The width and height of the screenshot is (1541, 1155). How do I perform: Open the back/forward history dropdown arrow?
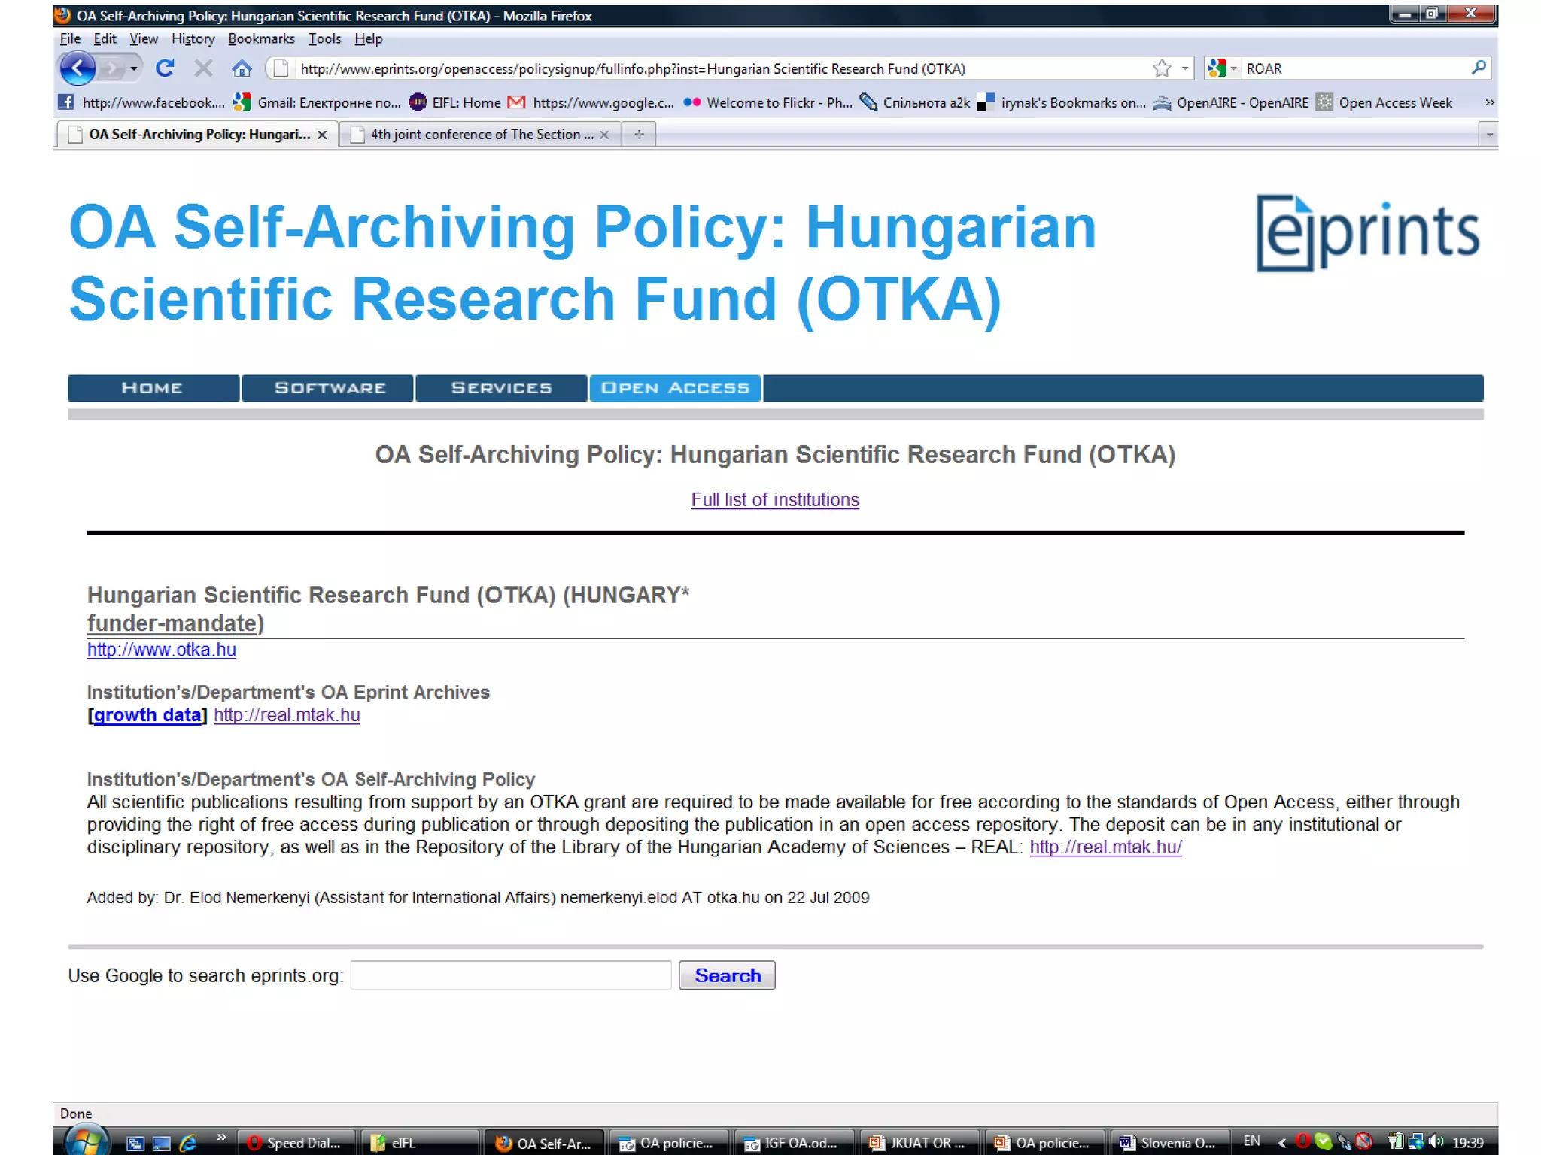click(x=134, y=68)
